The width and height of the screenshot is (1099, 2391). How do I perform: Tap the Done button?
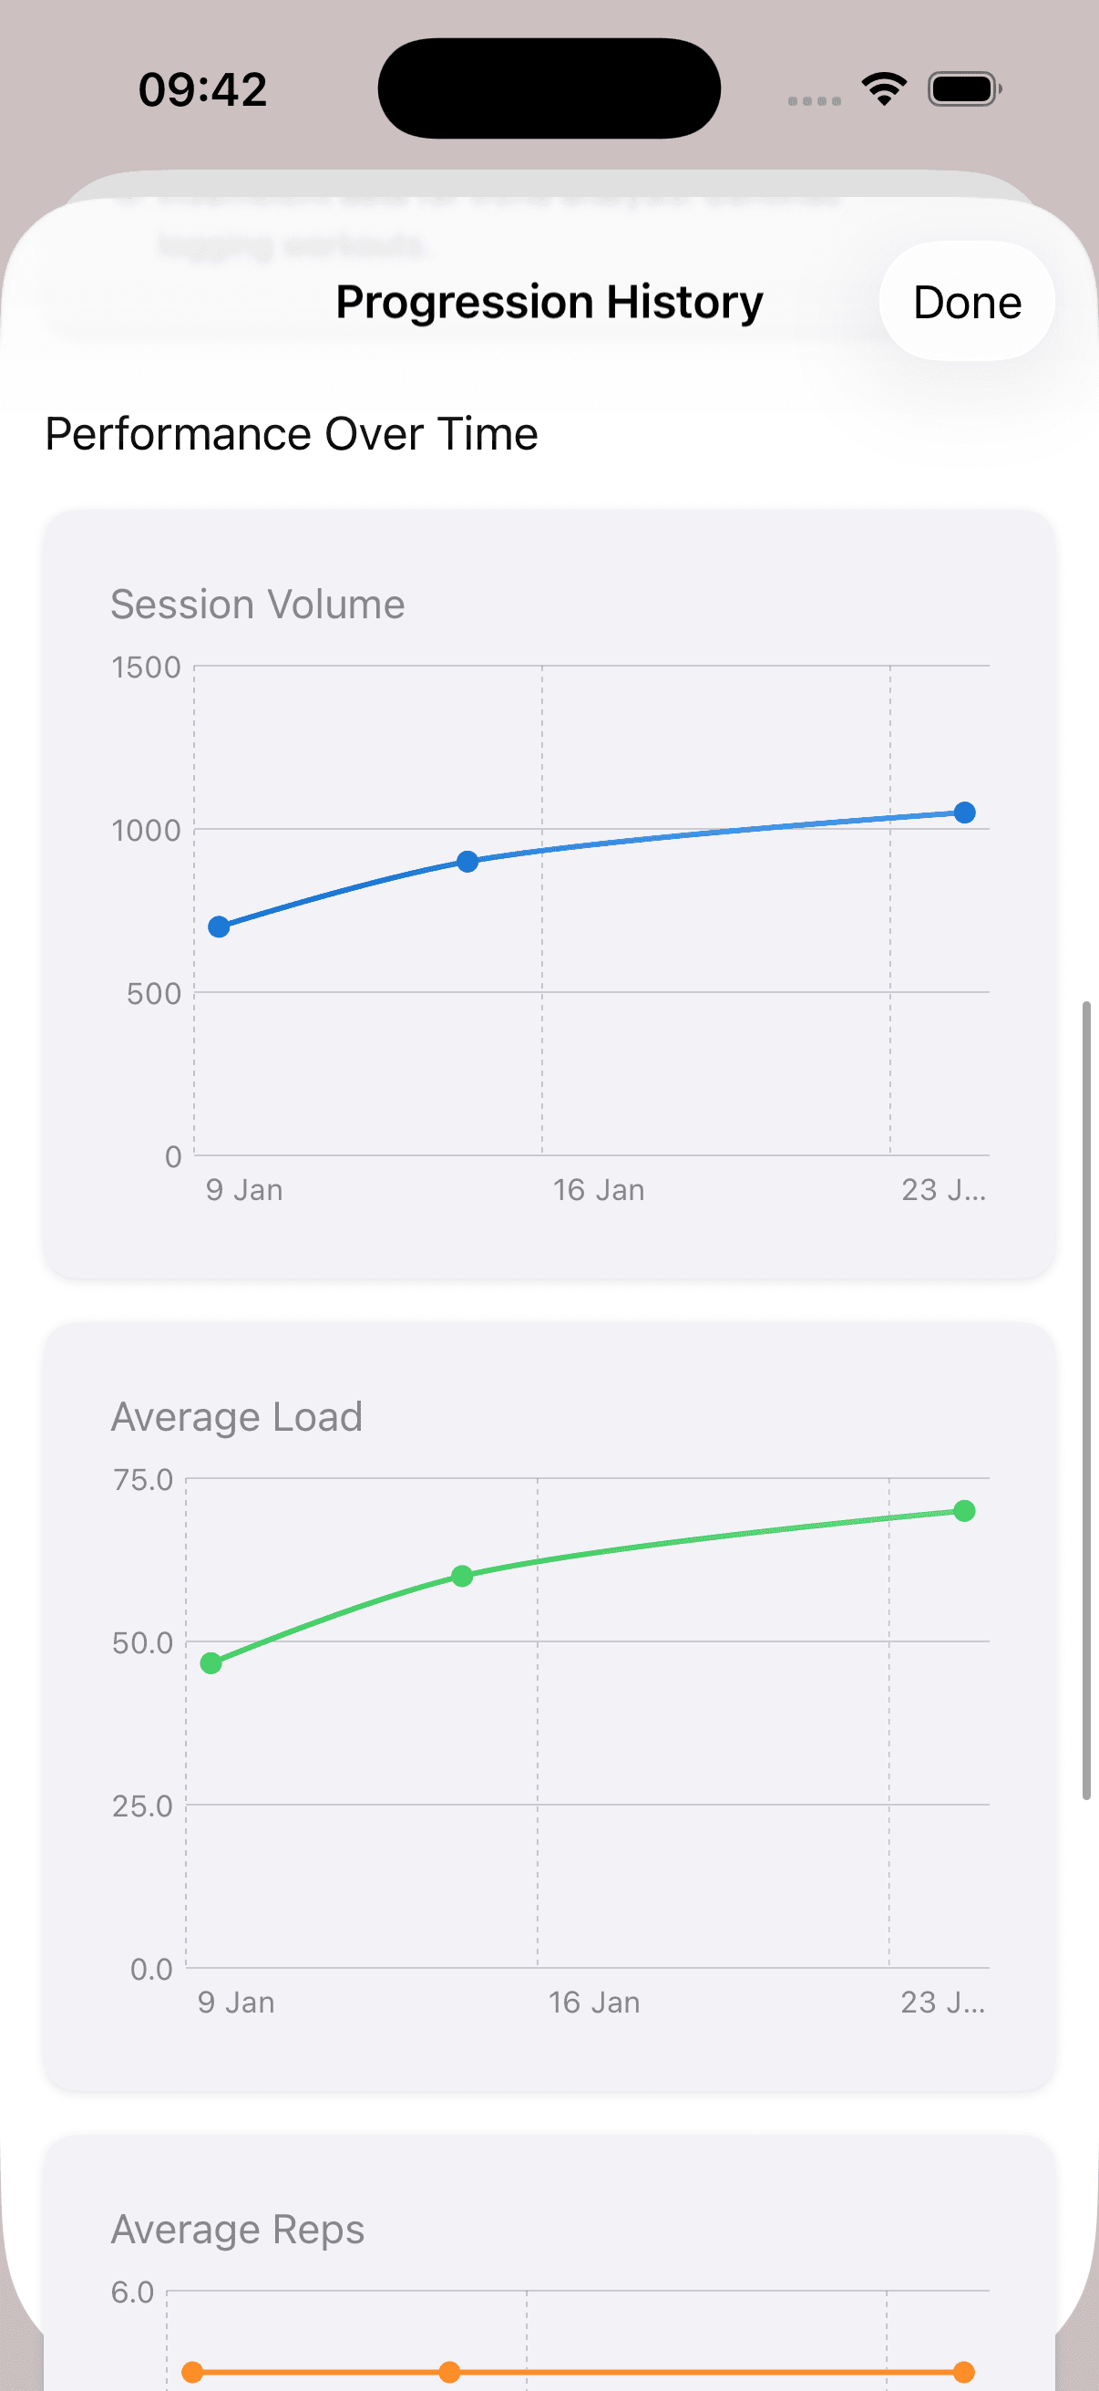pyautogui.click(x=966, y=303)
